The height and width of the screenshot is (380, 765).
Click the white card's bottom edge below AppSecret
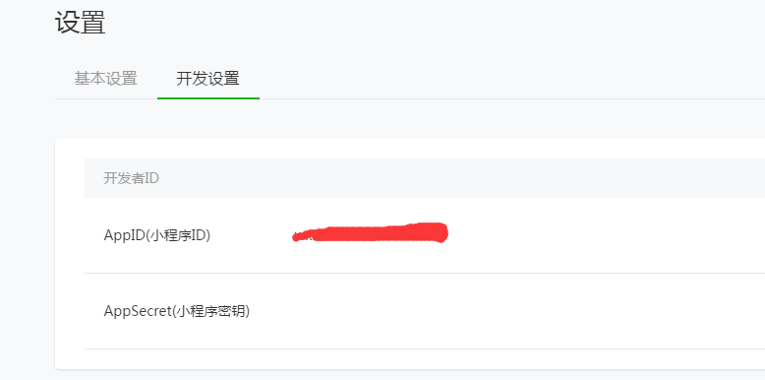pyautogui.click(x=410, y=360)
